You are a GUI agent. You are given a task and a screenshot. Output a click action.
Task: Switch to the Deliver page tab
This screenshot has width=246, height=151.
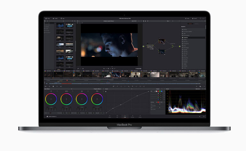click(140, 116)
